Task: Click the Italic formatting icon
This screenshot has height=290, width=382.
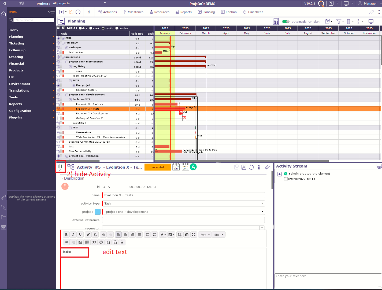Action: [73, 235]
